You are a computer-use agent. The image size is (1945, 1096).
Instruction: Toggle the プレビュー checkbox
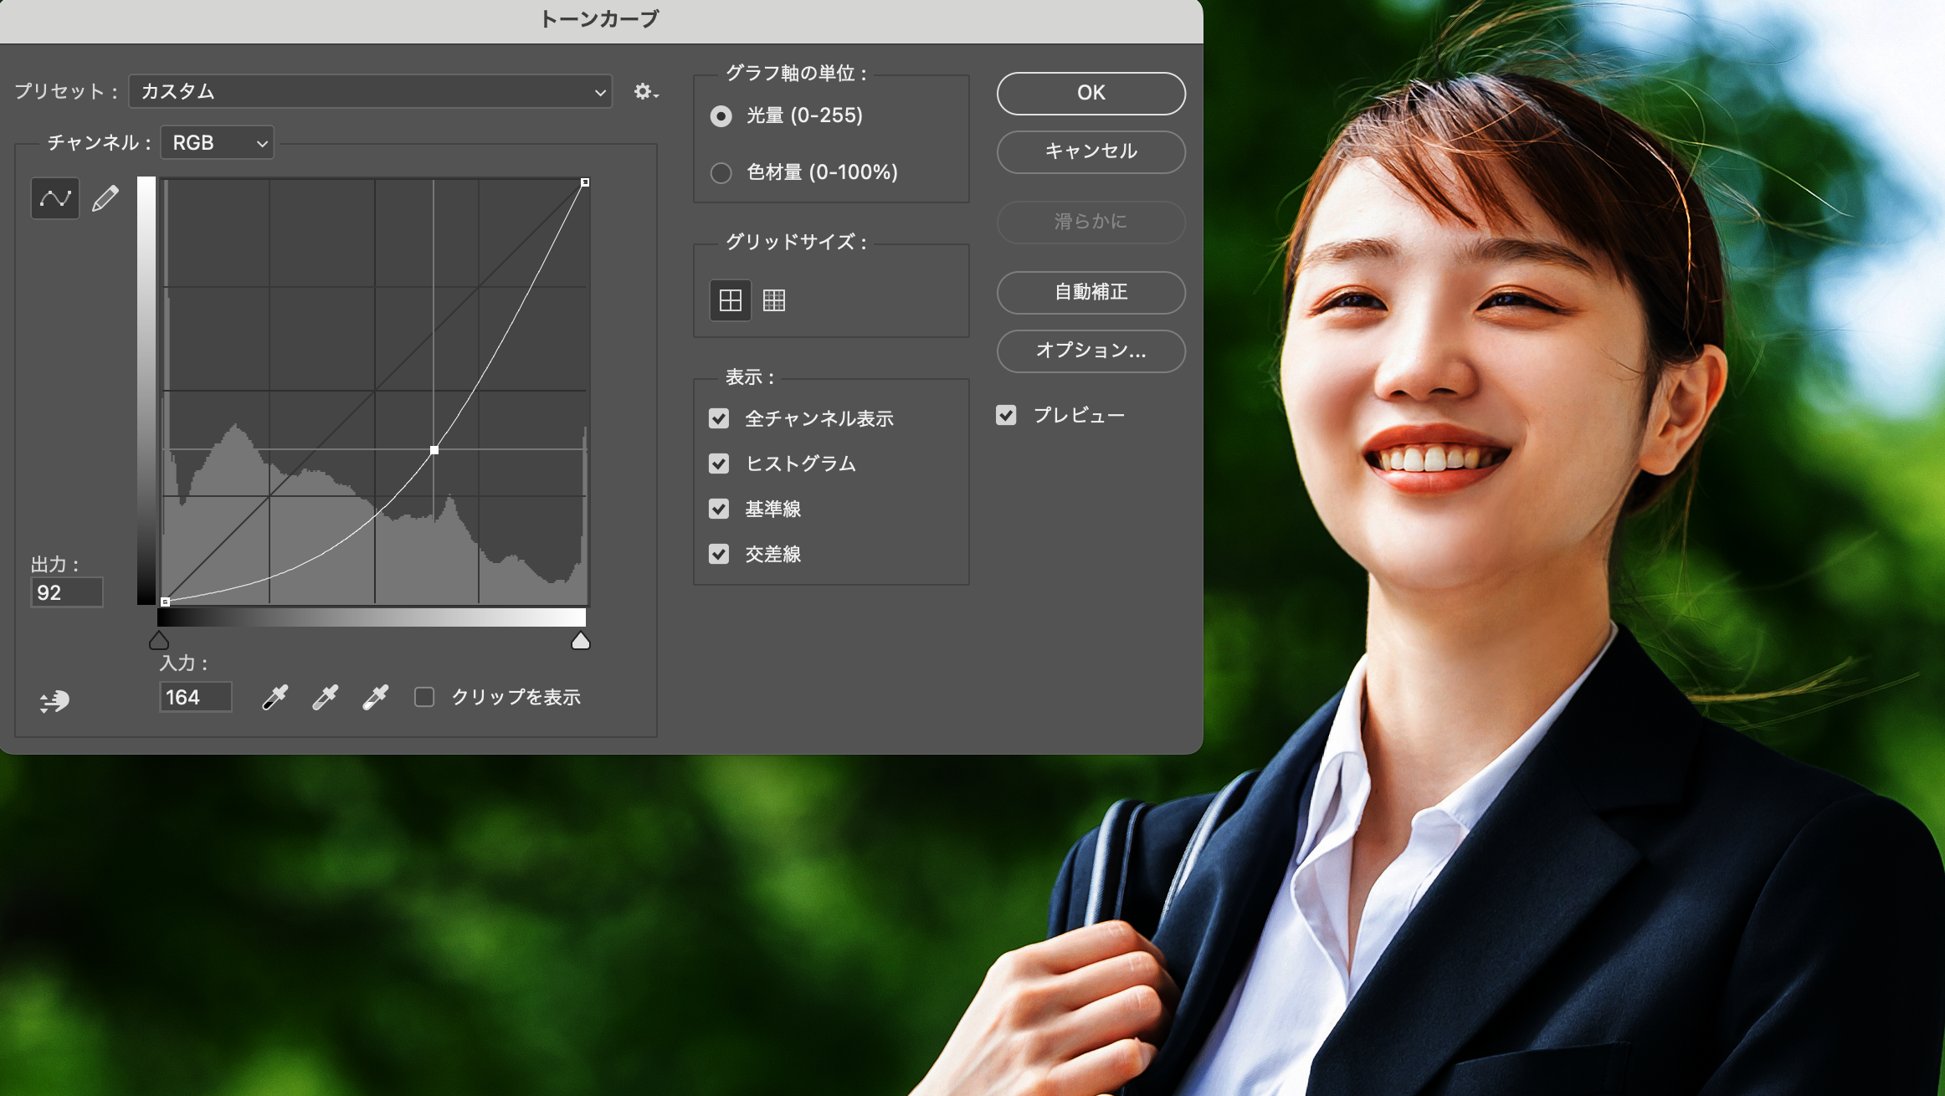[x=1006, y=415]
